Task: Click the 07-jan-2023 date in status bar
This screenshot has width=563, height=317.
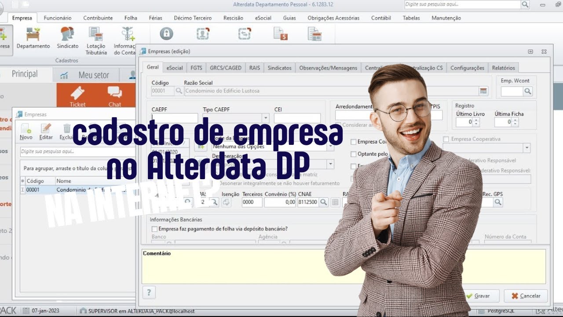Action: pyautogui.click(x=45, y=310)
